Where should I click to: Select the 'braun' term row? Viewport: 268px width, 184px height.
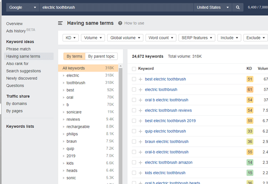pos(88,141)
